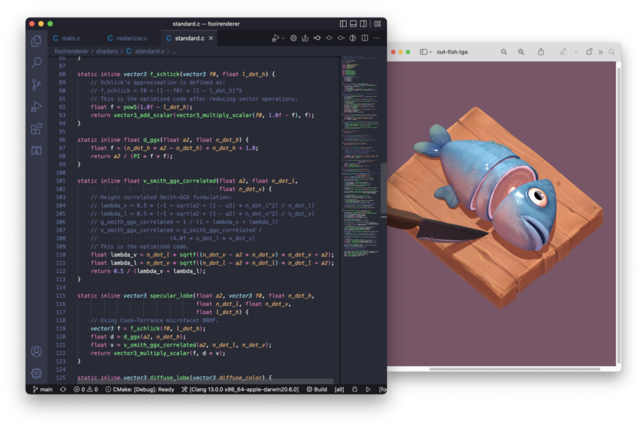Click the Preview vertical scrollbar
The image size is (642, 428).
(619, 215)
